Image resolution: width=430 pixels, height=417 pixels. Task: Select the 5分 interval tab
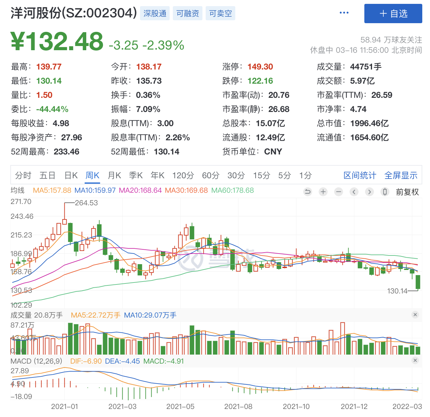pyautogui.click(x=285, y=175)
